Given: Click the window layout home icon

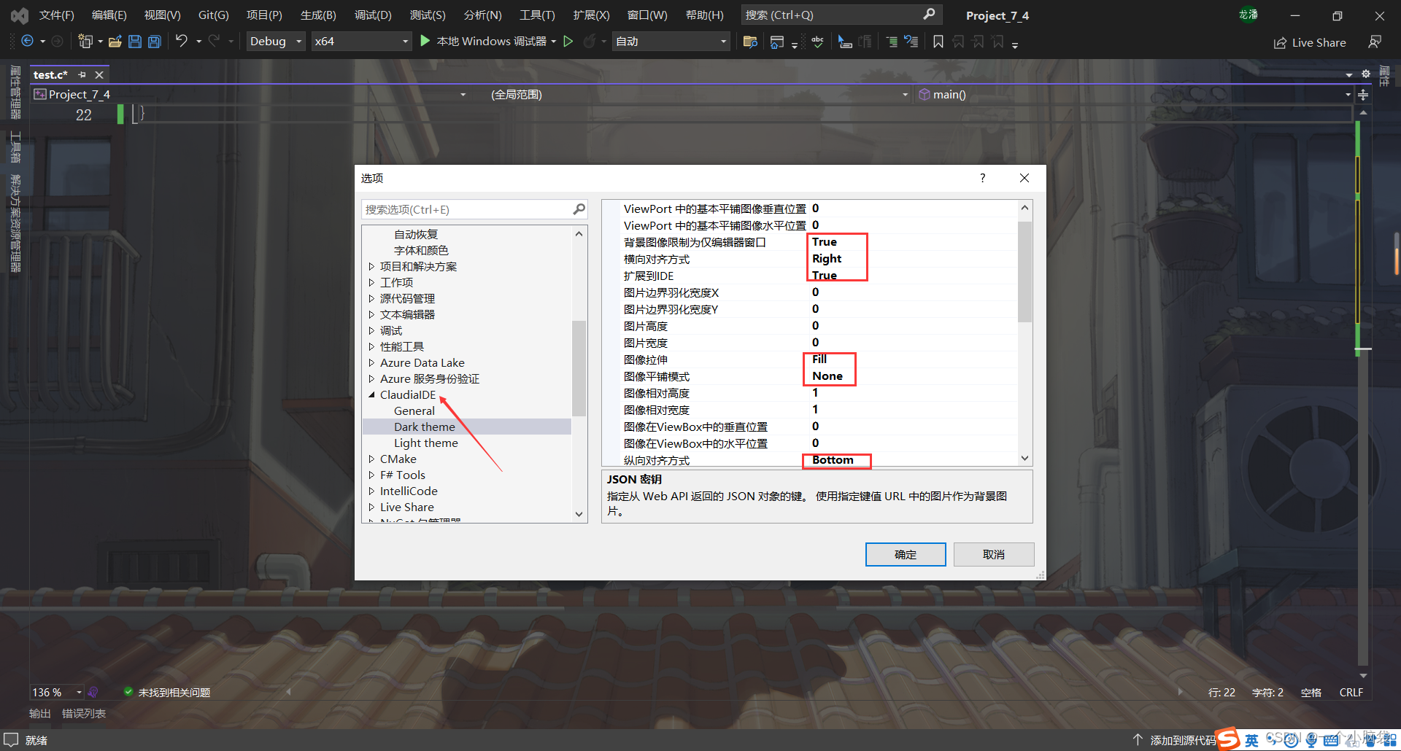Looking at the screenshot, I should coord(777,42).
